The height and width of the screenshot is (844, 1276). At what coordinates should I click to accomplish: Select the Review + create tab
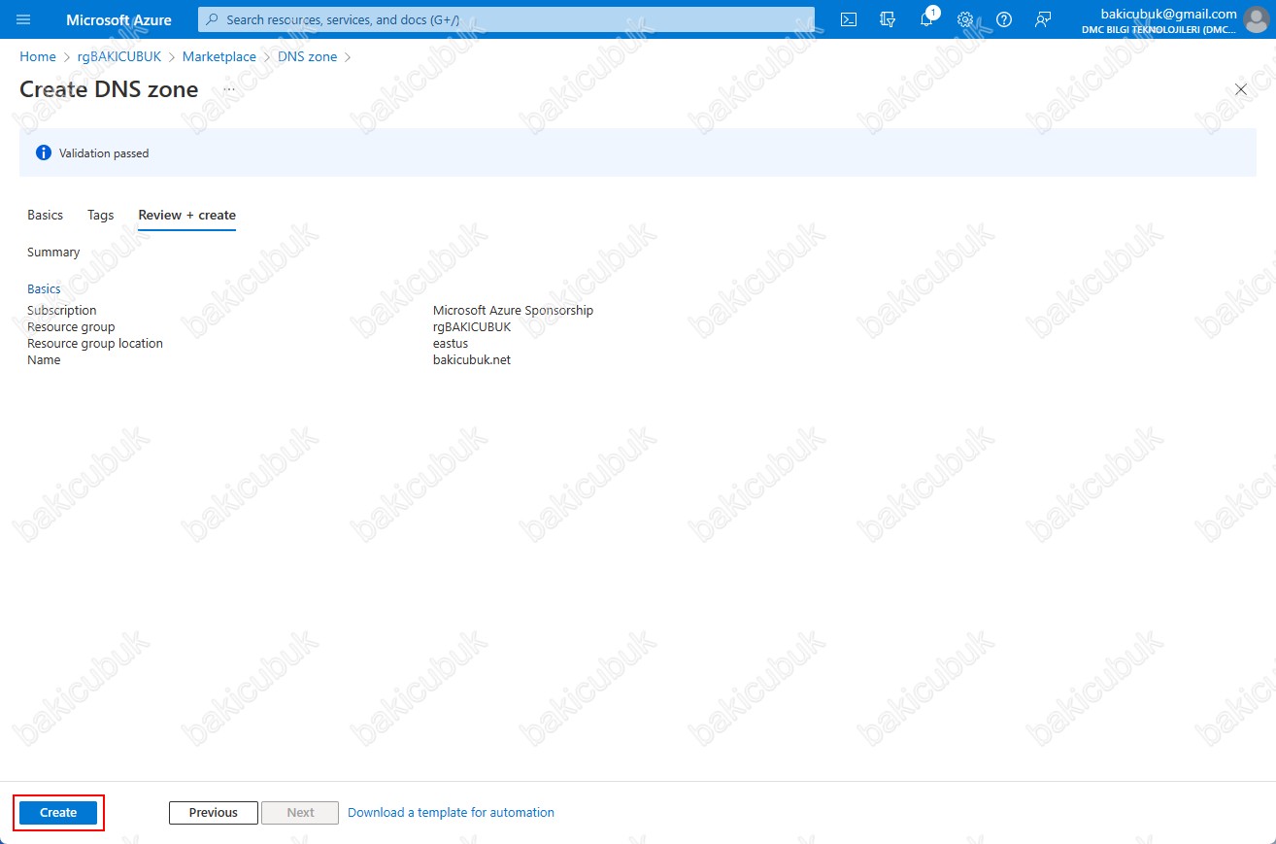pos(187,216)
